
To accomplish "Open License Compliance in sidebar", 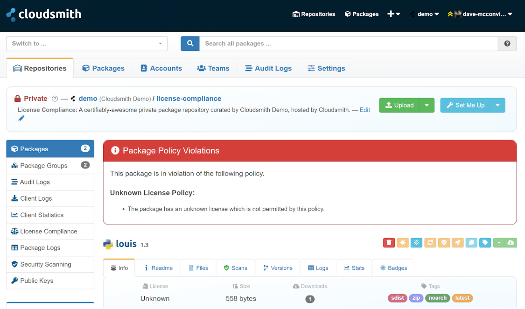I will pos(50,232).
